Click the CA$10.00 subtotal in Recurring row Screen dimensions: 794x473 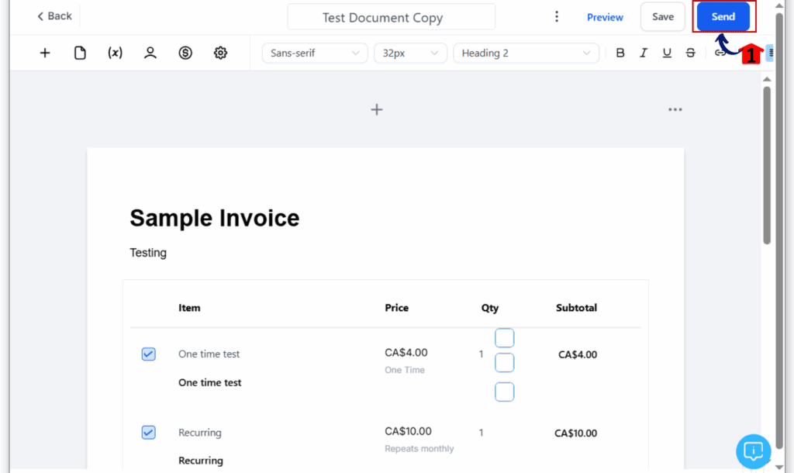(576, 433)
